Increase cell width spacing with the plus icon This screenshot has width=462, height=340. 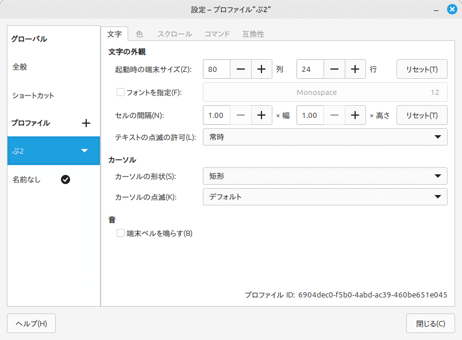[261, 115]
